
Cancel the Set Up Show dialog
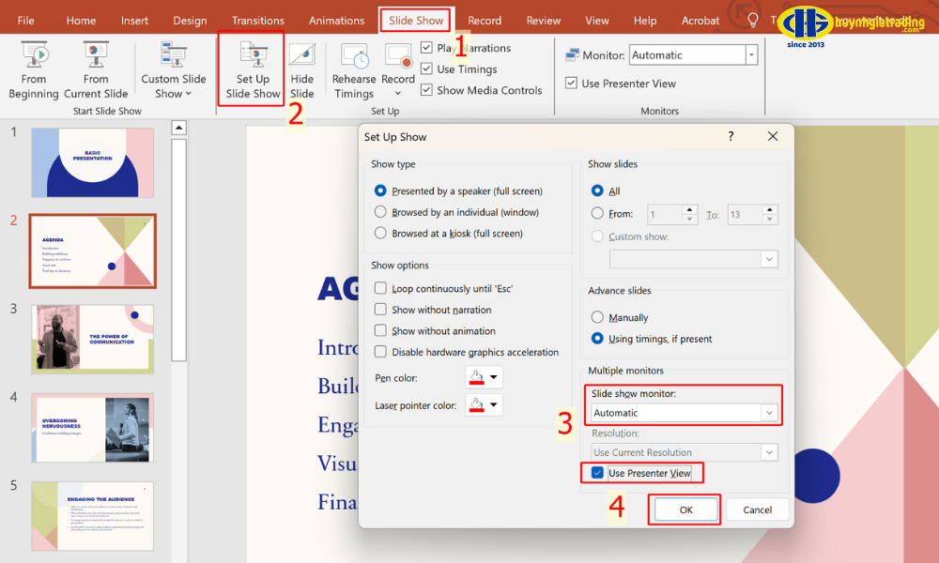pos(757,510)
